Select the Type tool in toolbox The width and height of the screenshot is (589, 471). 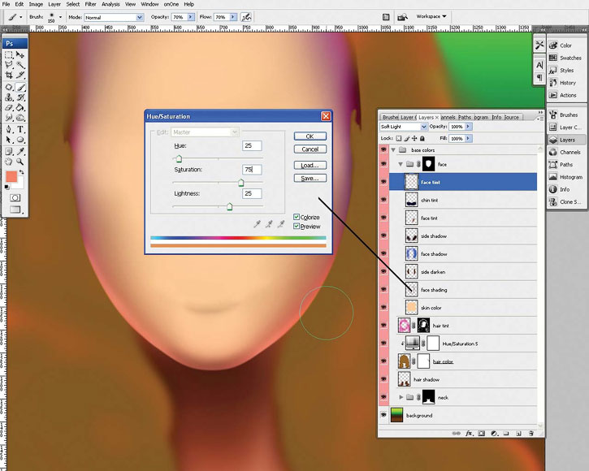(20, 130)
